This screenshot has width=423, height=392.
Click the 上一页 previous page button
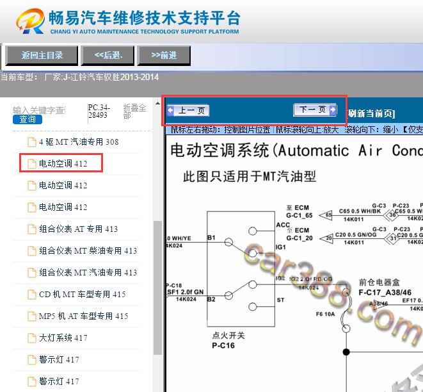click(188, 110)
